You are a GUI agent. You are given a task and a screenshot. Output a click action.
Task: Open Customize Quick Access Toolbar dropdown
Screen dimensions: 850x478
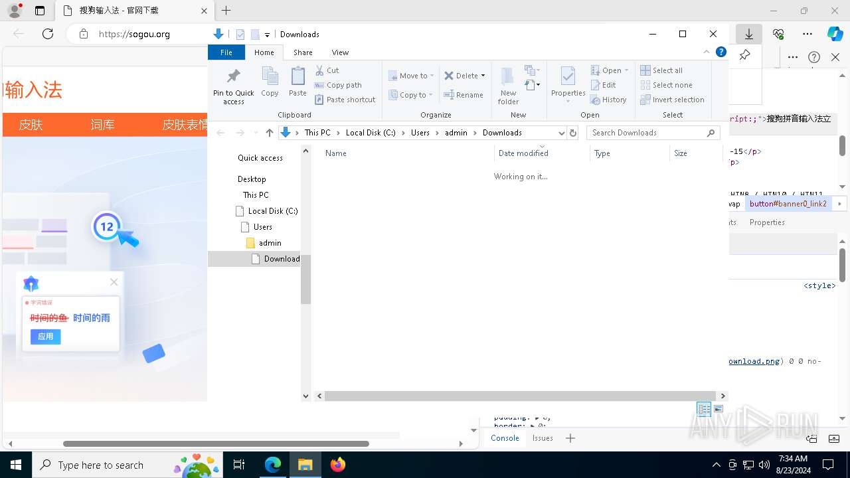coord(267,35)
